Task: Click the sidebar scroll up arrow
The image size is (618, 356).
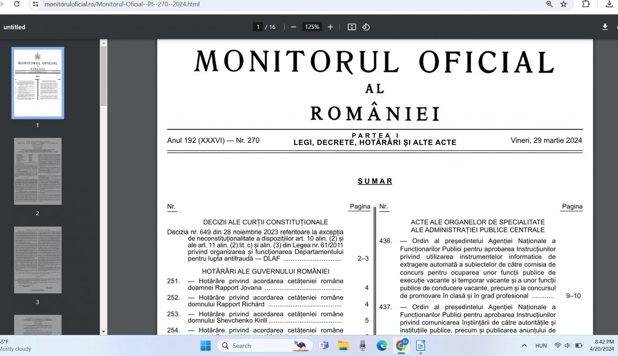Action: pos(103,43)
